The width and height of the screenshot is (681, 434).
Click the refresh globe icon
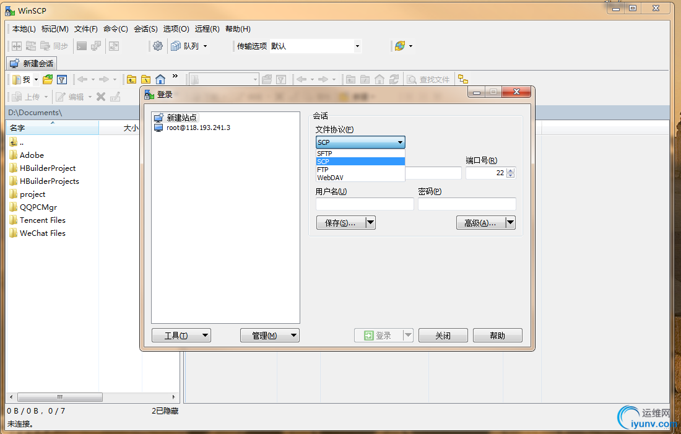400,46
